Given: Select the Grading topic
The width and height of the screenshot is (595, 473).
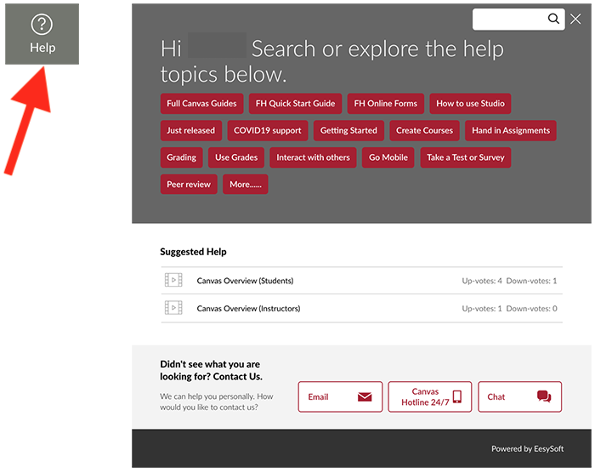Looking at the screenshot, I should coord(181,157).
